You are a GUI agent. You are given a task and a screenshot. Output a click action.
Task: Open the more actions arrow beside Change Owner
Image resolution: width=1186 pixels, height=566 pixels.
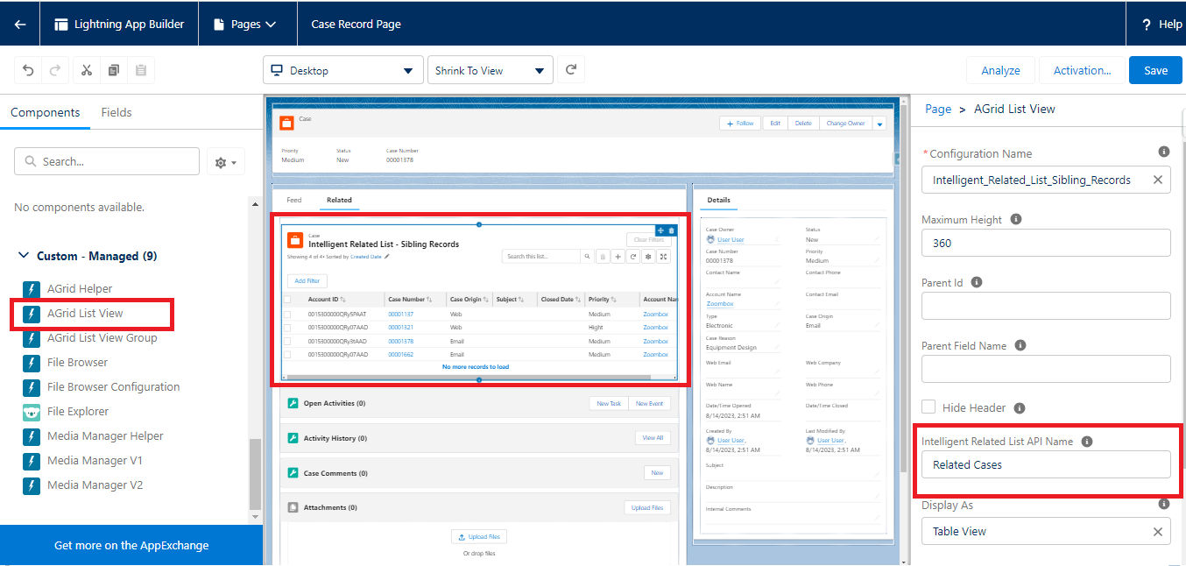click(x=879, y=124)
